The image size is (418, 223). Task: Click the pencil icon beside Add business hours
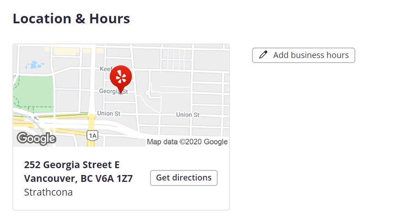(x=263, y=55)
